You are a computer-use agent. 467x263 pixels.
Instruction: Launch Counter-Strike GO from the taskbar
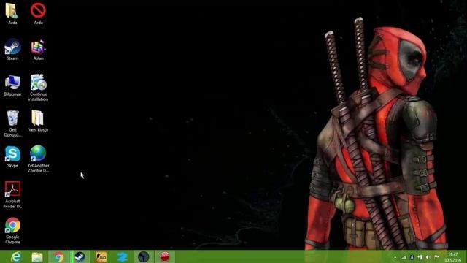coord(101,256)
